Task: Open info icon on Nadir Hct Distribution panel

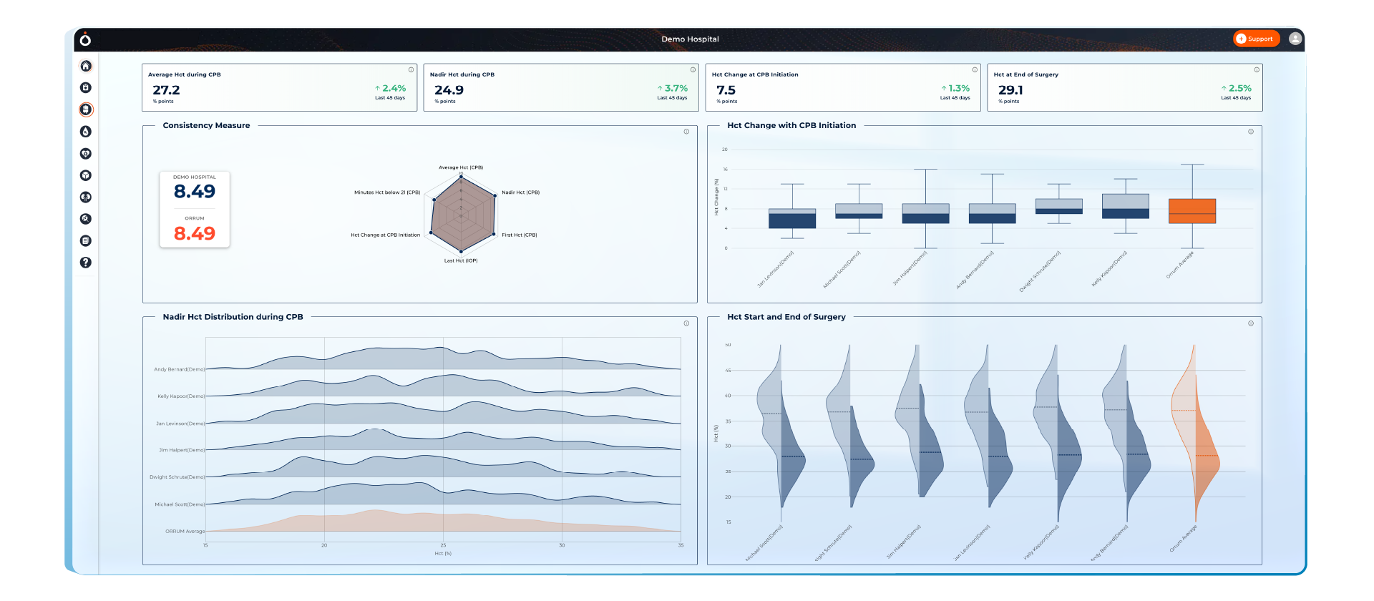Action: [x=686, y=323]
